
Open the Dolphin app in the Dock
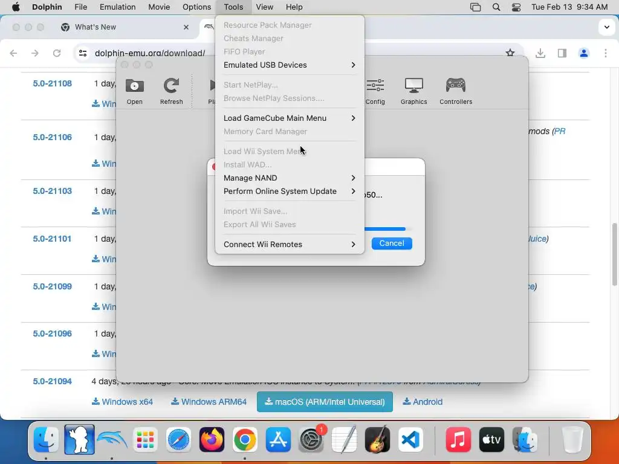[112, 439]
